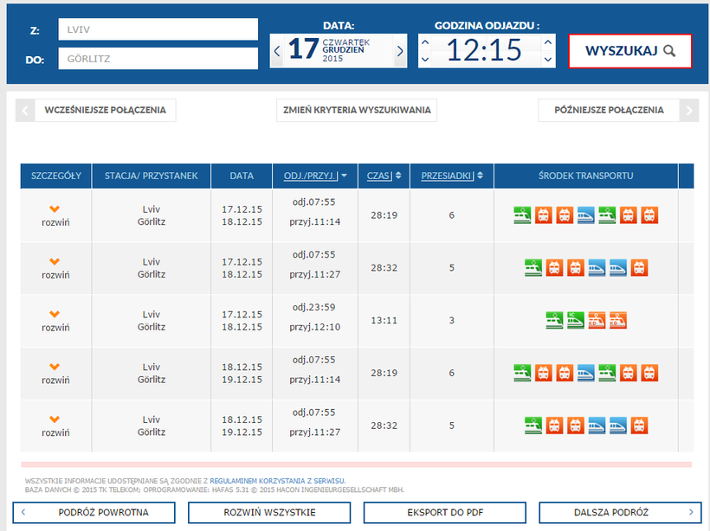Click the IC train icon in third row
Viewport: 710px width, 531px height.
click(x=575, y=320)
